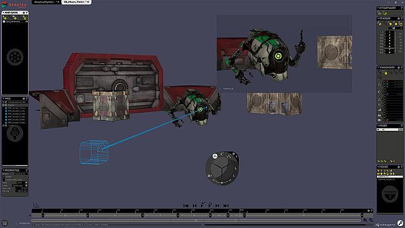Click the Camera preview picture-in-picture view
The height and width of the screenshot is (228, 405).
coord(284,54)
